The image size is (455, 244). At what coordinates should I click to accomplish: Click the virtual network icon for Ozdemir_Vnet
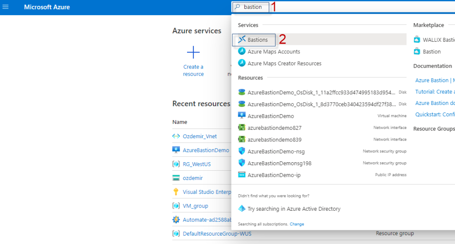pyautogui.click(x=176, y=136)
